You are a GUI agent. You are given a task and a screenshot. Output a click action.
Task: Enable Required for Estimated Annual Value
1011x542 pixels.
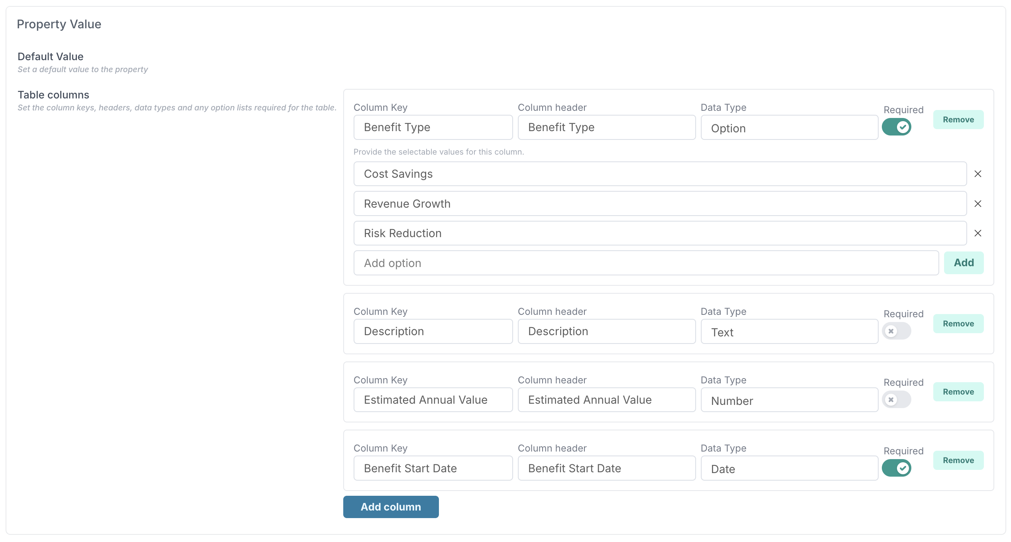click(x=896, y=400)
